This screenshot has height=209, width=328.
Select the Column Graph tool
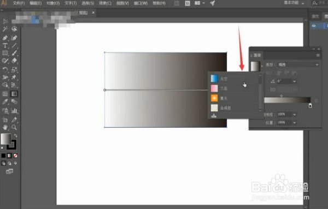pos(14,111)
